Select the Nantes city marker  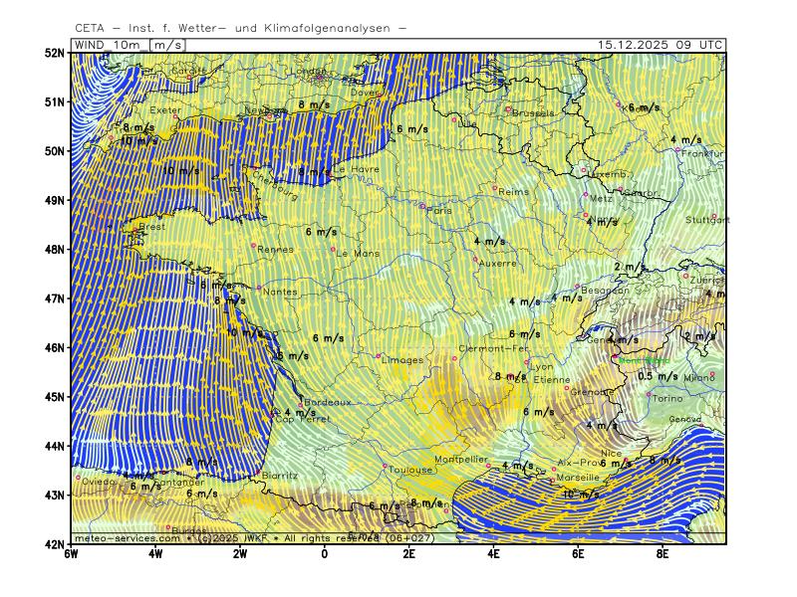pyautogui.click(x=259, y=289)
